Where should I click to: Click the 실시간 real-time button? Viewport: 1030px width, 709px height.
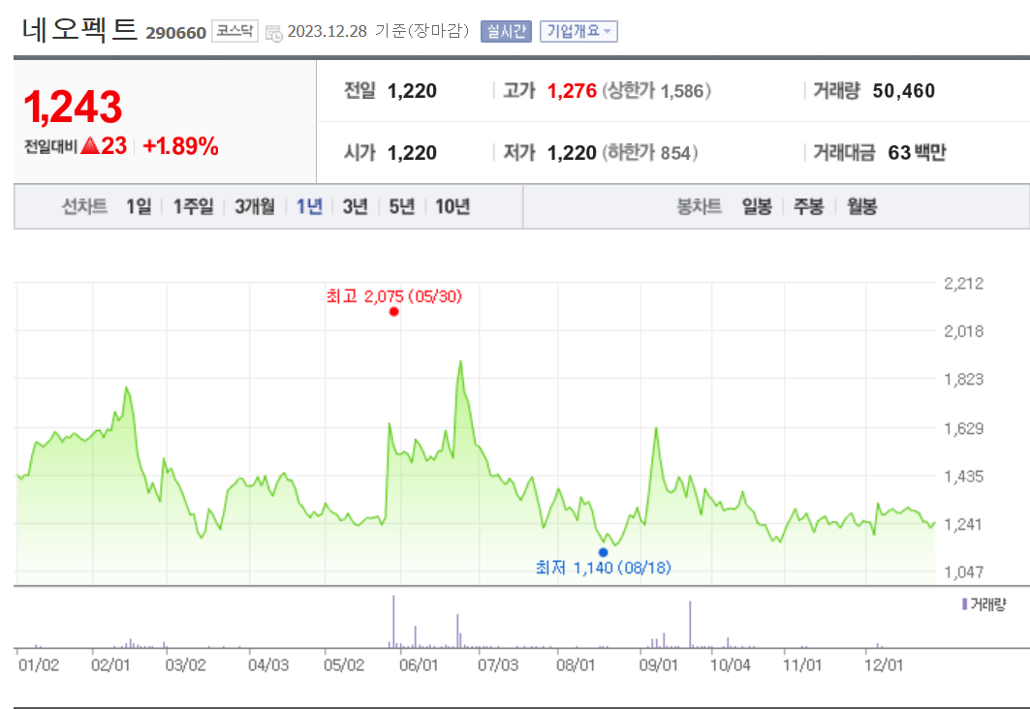(506, 31)
